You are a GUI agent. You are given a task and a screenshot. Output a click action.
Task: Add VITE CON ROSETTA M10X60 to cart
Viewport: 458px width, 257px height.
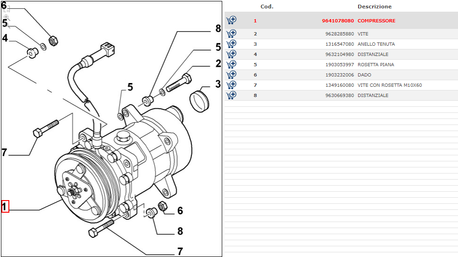coord(231,85)
